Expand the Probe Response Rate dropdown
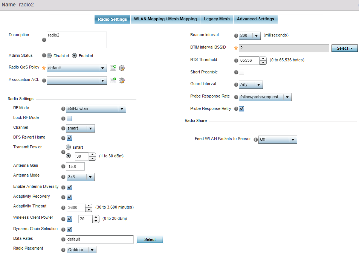The height and width of the screenshot is (253, 359). pyautogui.click(x=265, y=97)
